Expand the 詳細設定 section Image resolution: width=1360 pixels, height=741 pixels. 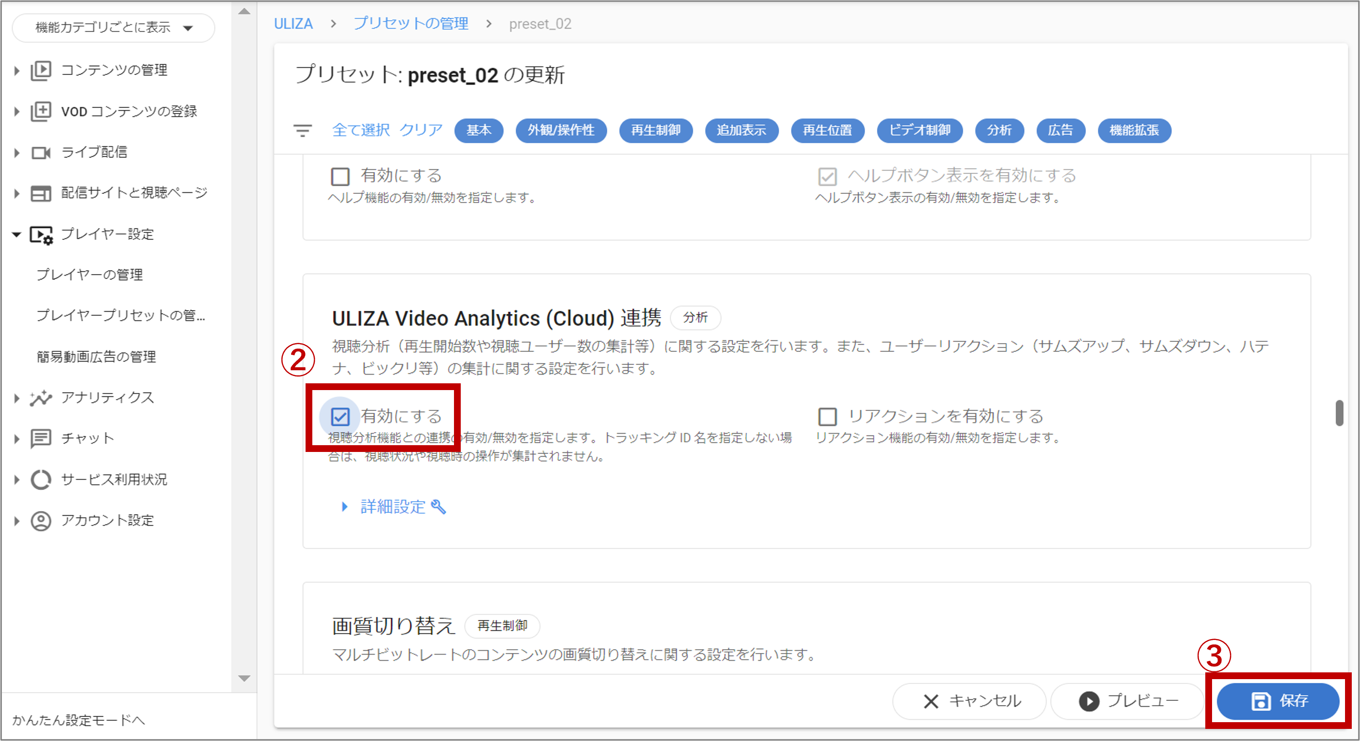(x=393, y=507)
